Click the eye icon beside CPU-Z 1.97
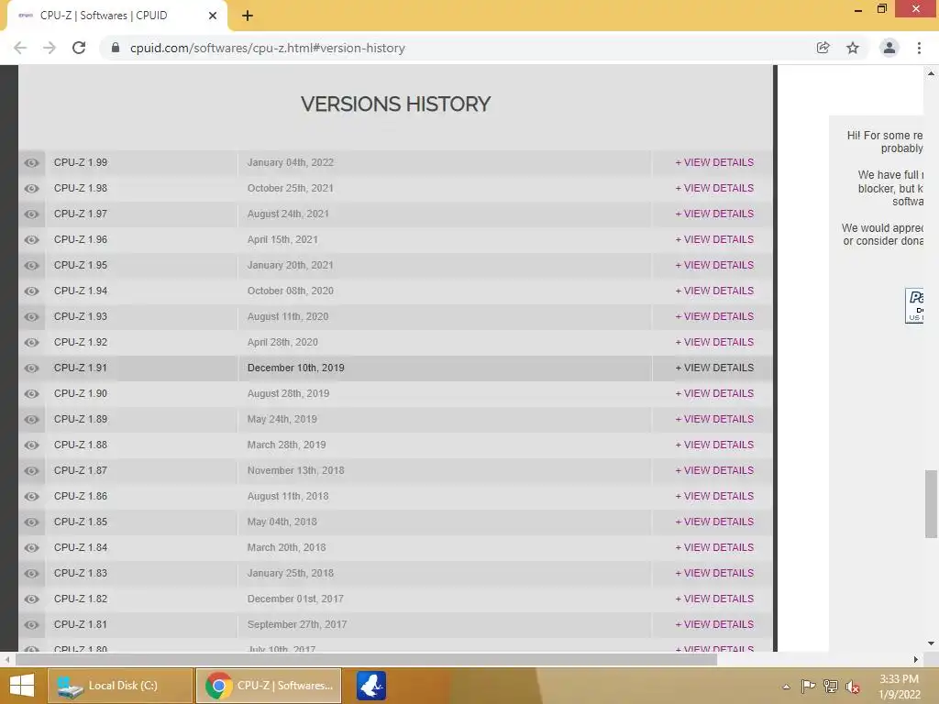 [x=32, y=214]
